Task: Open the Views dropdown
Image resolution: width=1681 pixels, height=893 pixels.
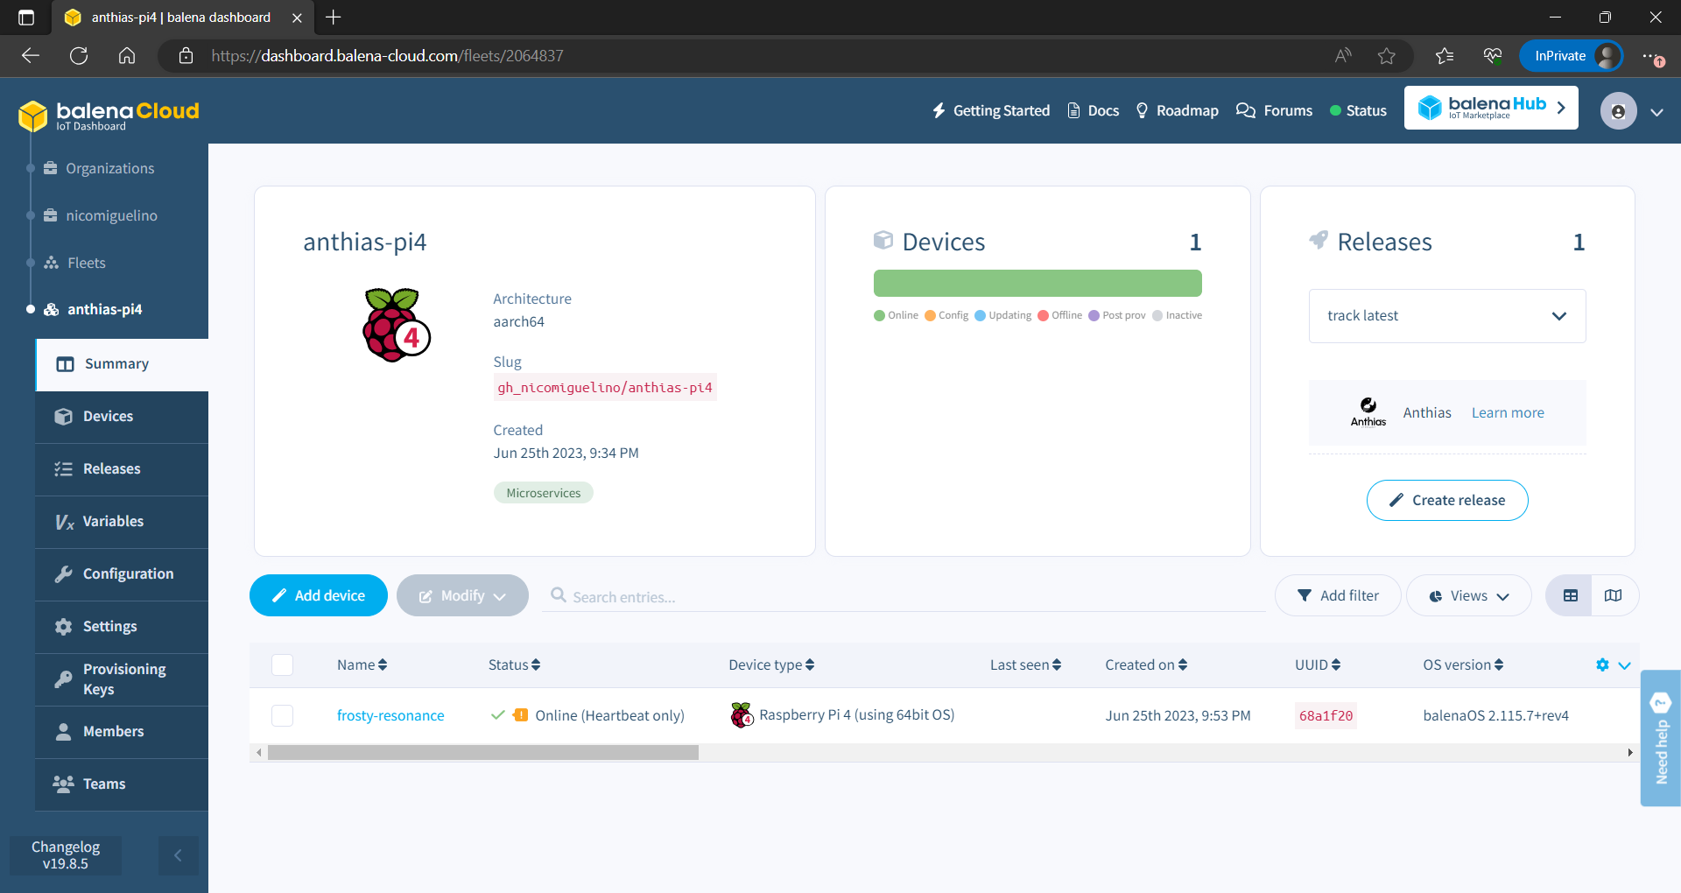Action: click(x=1468, y=595)
